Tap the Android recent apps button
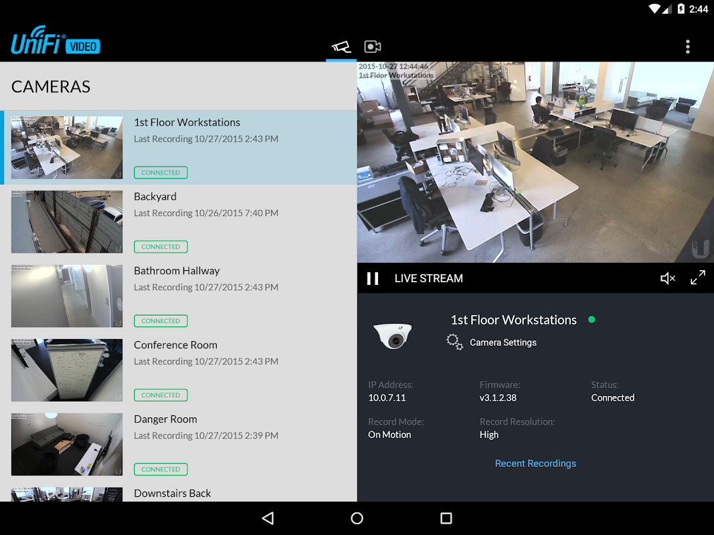 tap(446, 518)
